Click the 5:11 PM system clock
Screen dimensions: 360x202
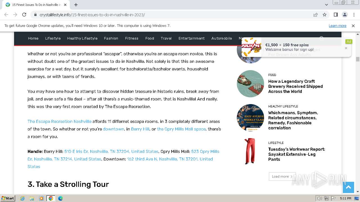345,198
